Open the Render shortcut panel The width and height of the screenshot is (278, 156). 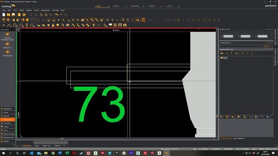(x=8, y=141)
